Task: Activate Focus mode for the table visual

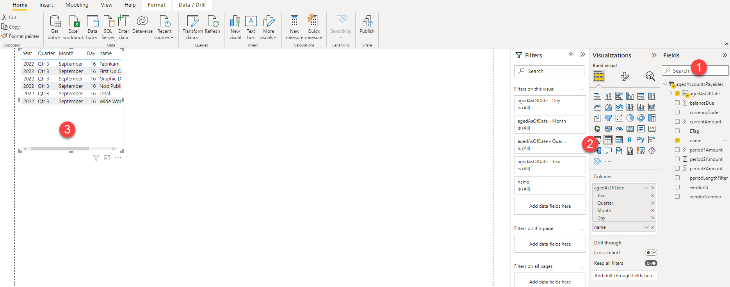Action: [x=107, y=158]
